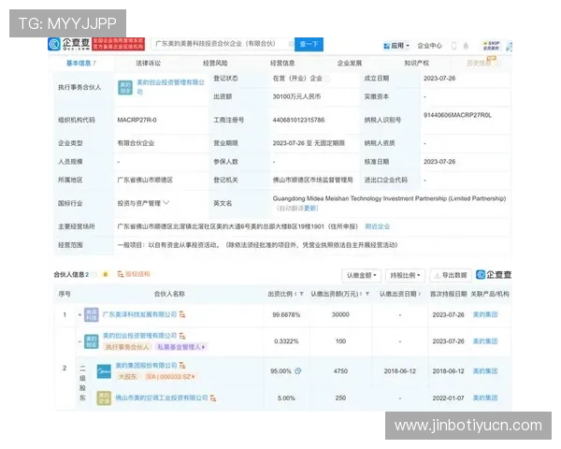
Task: Open 美的创业投资管理有限公司 in the partner table
Action: [x=139, y=336]
